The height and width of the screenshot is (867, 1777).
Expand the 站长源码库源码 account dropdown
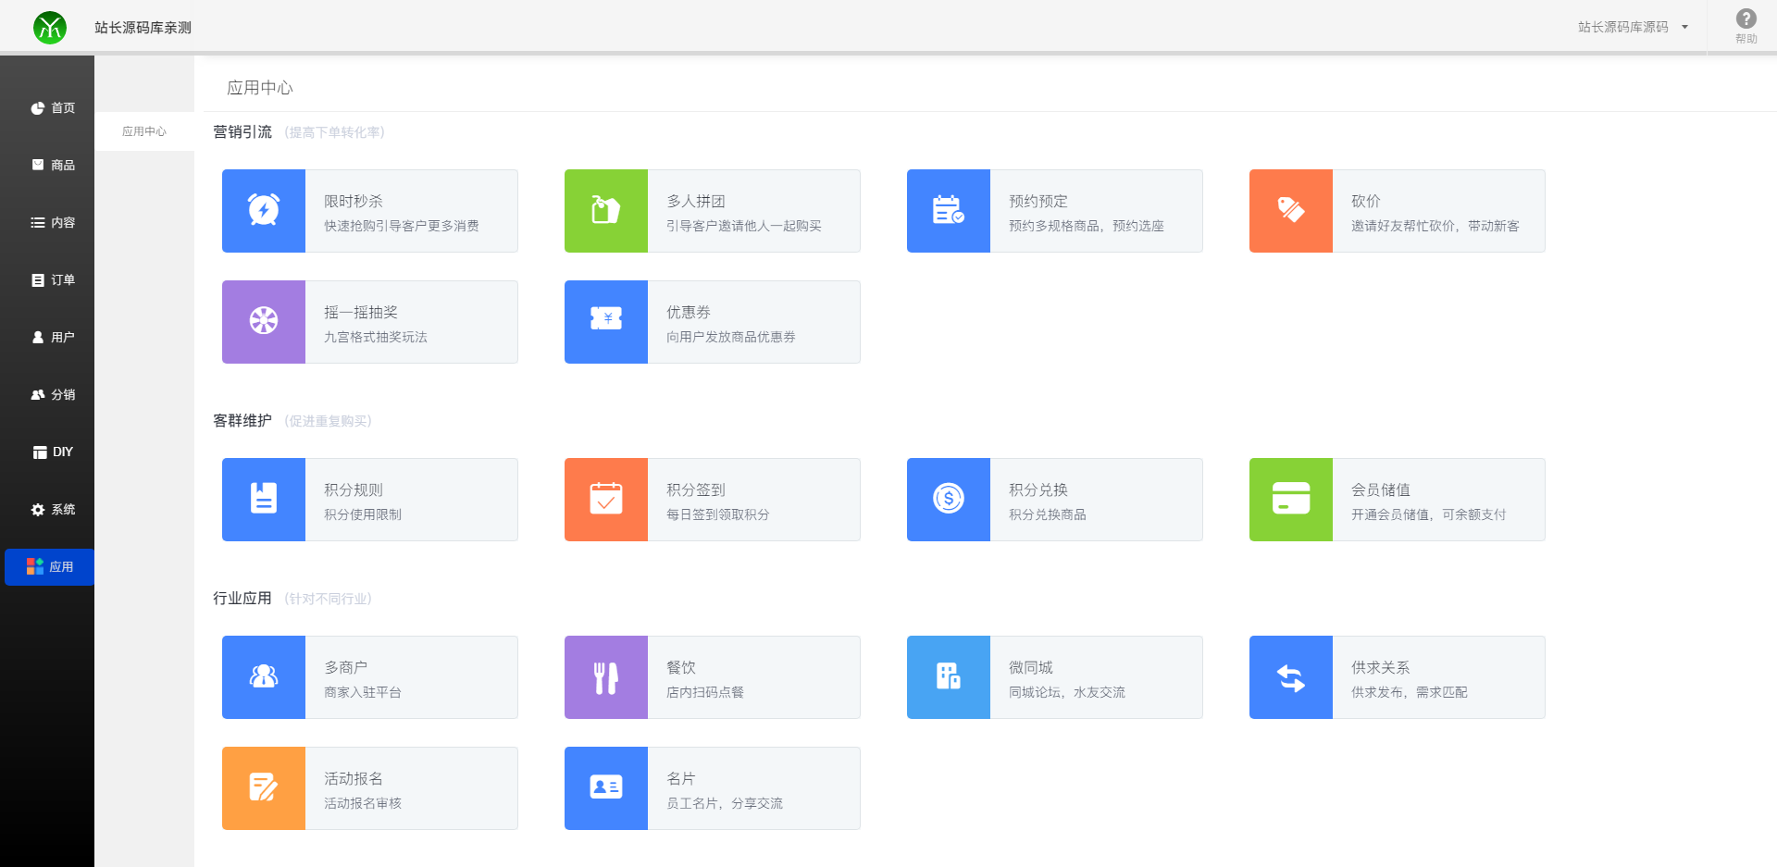1633,28
